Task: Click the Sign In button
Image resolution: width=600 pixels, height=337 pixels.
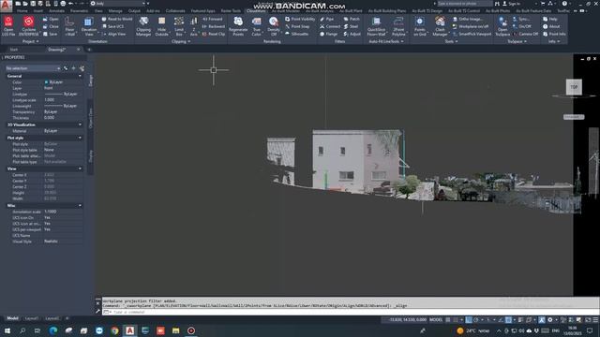Action: point(511,4)
